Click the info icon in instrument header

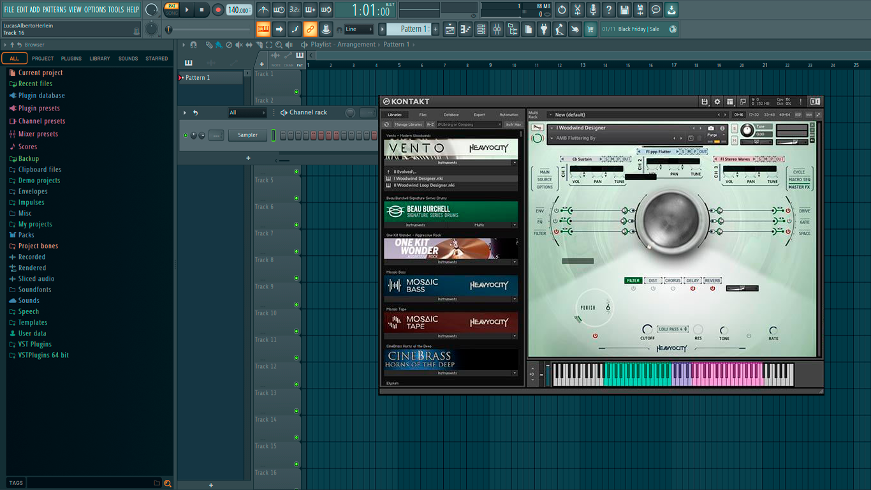pyautogui.click(x=722, y=128)
